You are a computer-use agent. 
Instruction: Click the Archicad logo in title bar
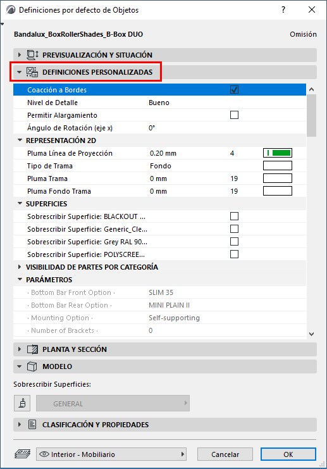11,10
